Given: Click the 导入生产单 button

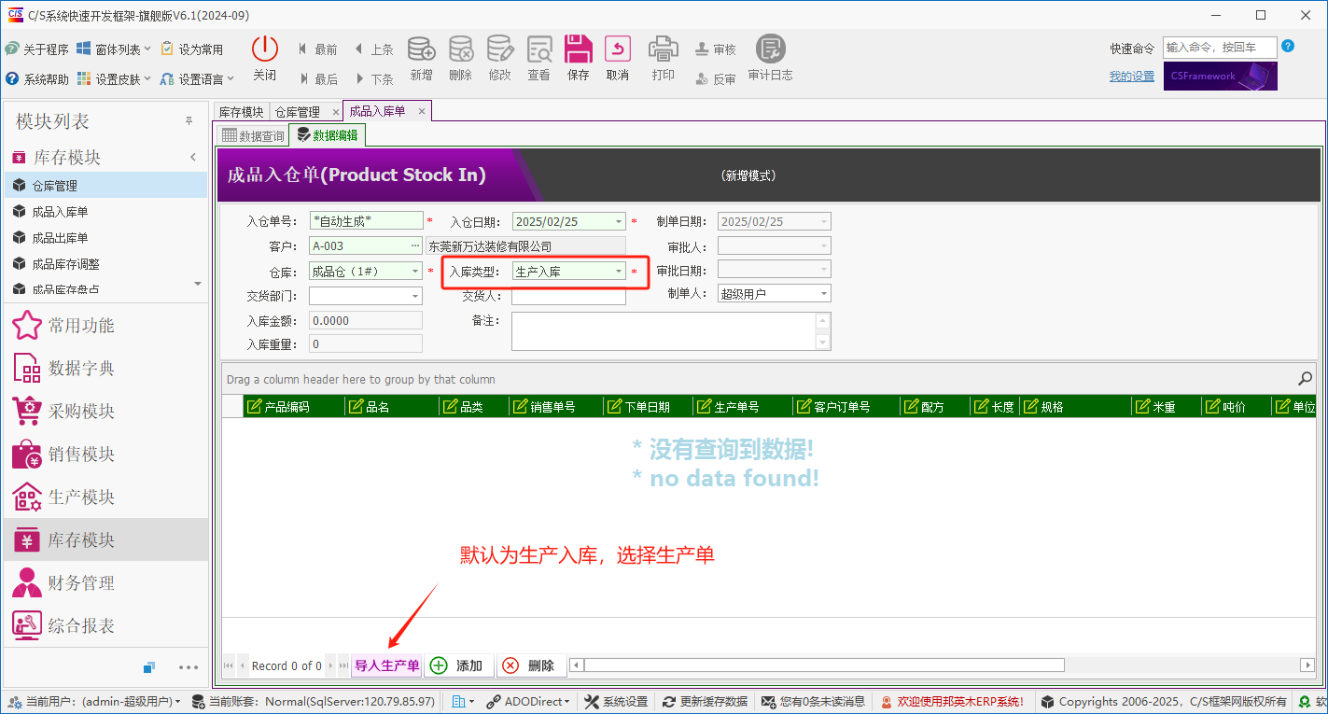Looking at the screenshot, I should coord(386,665).
